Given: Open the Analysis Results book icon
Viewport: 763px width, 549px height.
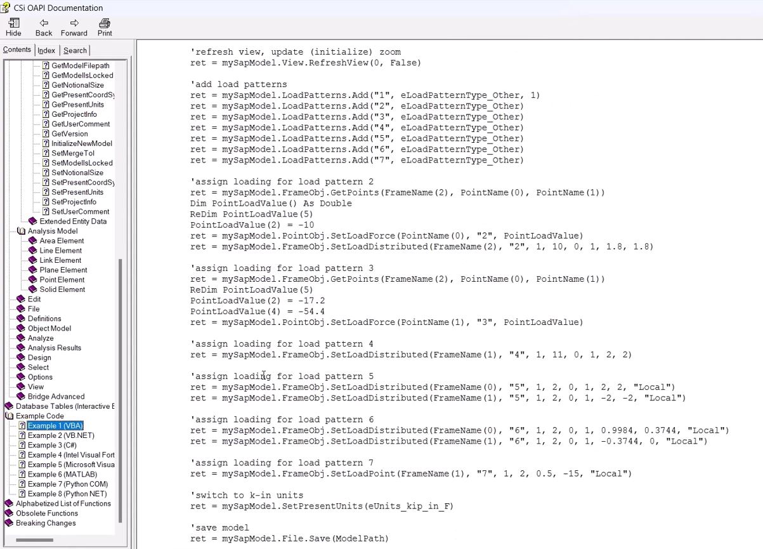Looking at the screenshot, I should [21, 347].
